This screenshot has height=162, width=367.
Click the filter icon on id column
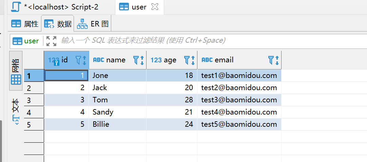(78, 60)
